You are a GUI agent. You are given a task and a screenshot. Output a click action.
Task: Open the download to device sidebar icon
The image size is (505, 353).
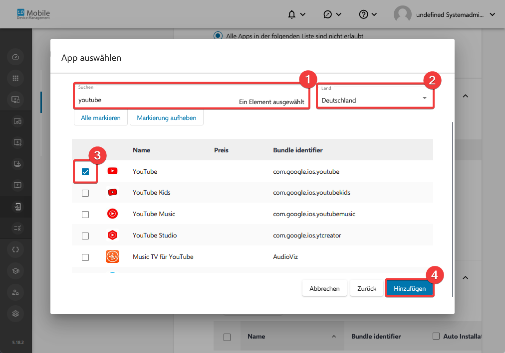17,164
